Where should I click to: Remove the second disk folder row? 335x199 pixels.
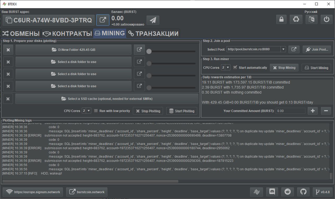[x=8, y=62]
